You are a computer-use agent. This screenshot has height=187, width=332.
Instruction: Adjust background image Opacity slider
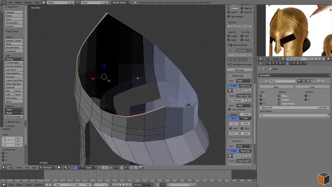240,114
